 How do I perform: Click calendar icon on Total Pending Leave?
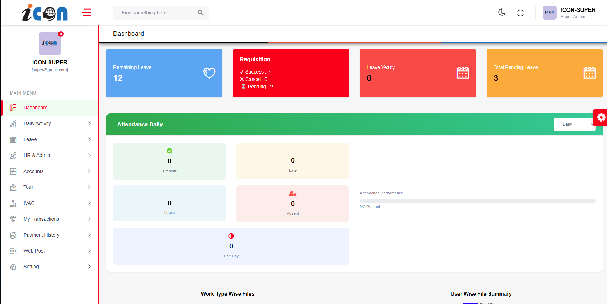tap(589, 73)
